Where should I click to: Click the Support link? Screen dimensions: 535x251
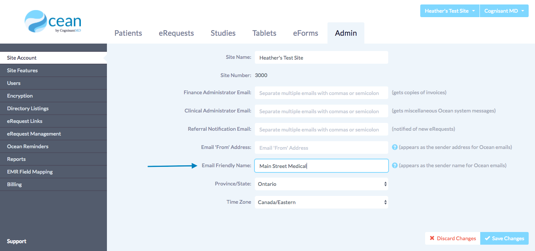(x=17, y=241)
